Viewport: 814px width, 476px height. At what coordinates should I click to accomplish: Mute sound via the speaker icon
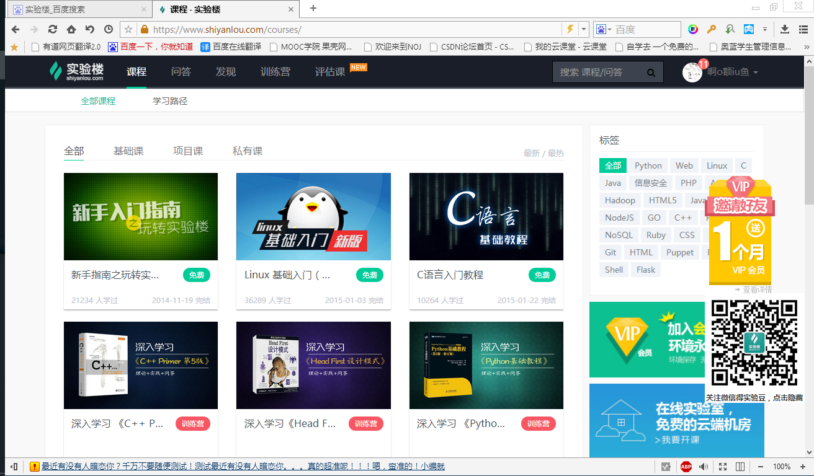click(704, 467)
